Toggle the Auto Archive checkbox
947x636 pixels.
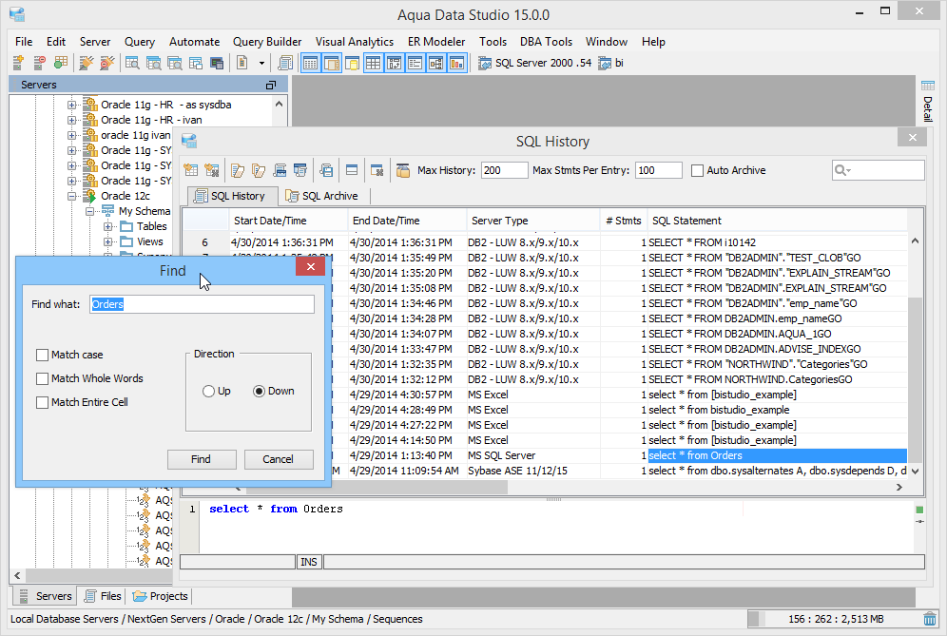pos(698,171)
